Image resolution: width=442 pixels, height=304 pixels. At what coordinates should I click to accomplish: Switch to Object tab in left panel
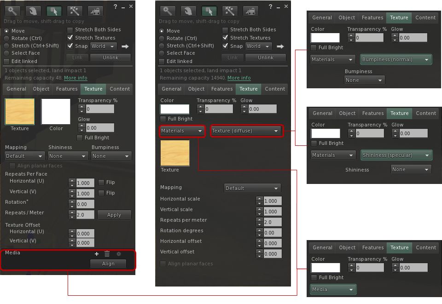tap(41, 89)
